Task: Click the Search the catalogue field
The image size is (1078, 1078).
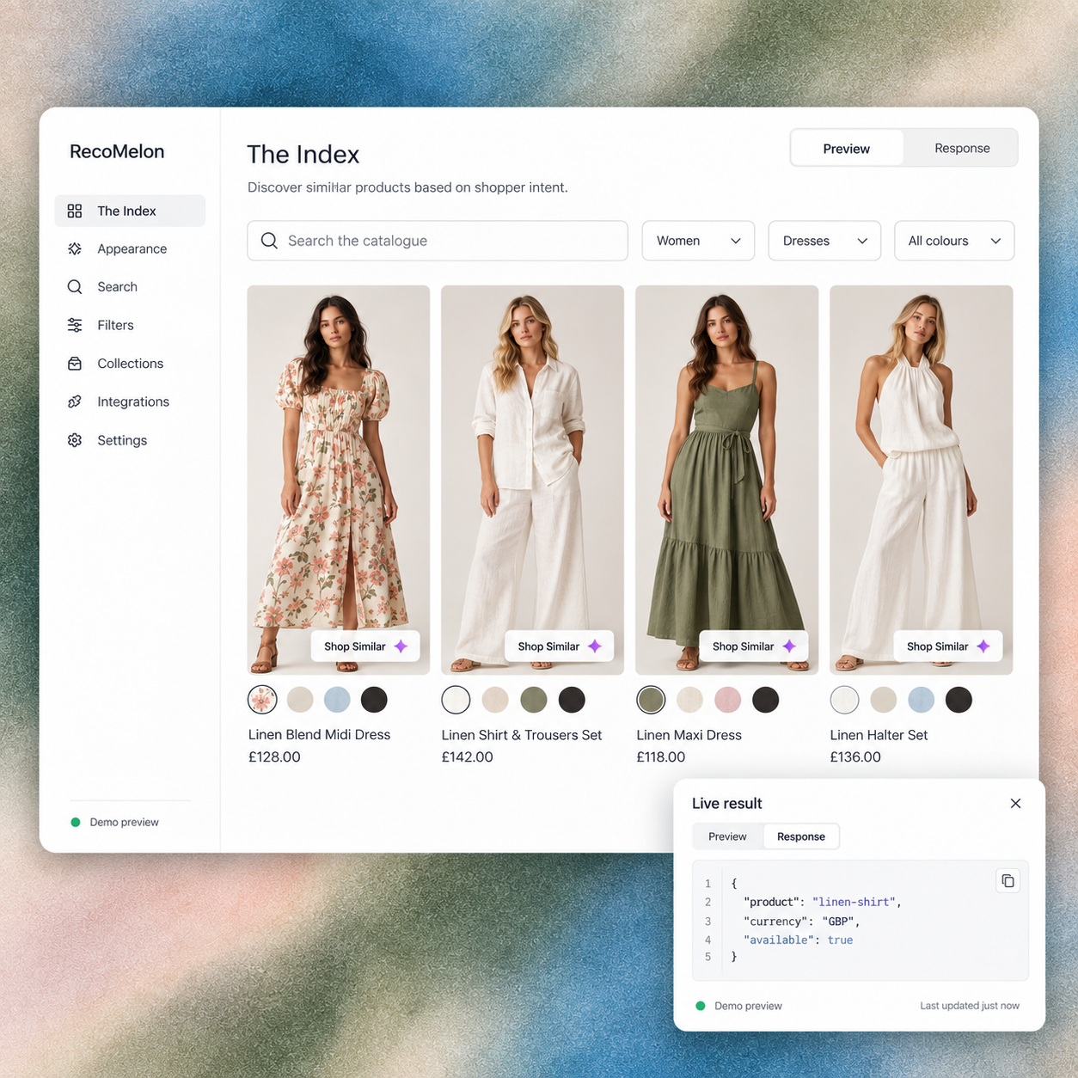Action: 438,241
